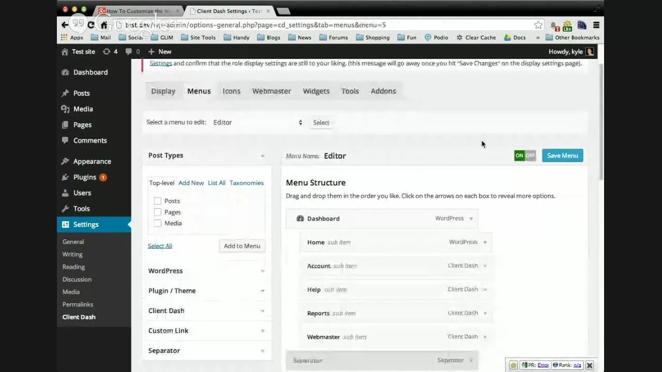Open the Media library sidebar icon
This screenshot has height=372, width=662.
coord(65,109)
